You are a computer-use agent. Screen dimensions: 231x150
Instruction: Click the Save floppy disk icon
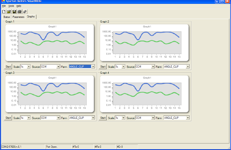point(14,12)
